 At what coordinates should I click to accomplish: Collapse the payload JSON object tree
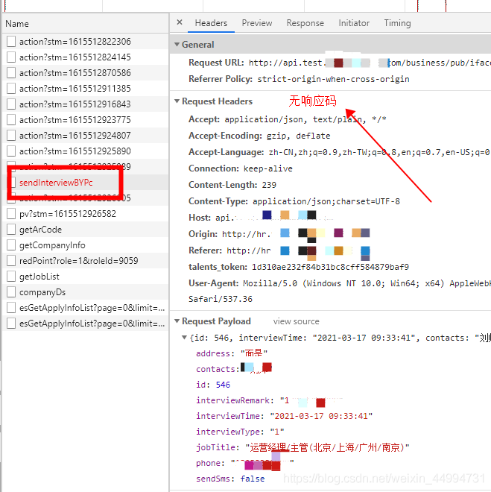(184, 338)
